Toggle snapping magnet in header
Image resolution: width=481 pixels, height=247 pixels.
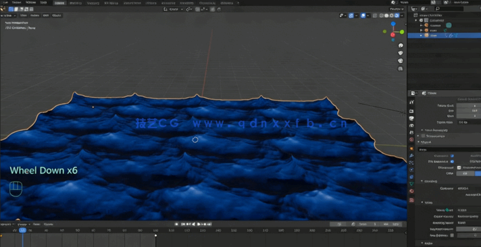pos(198,9)
